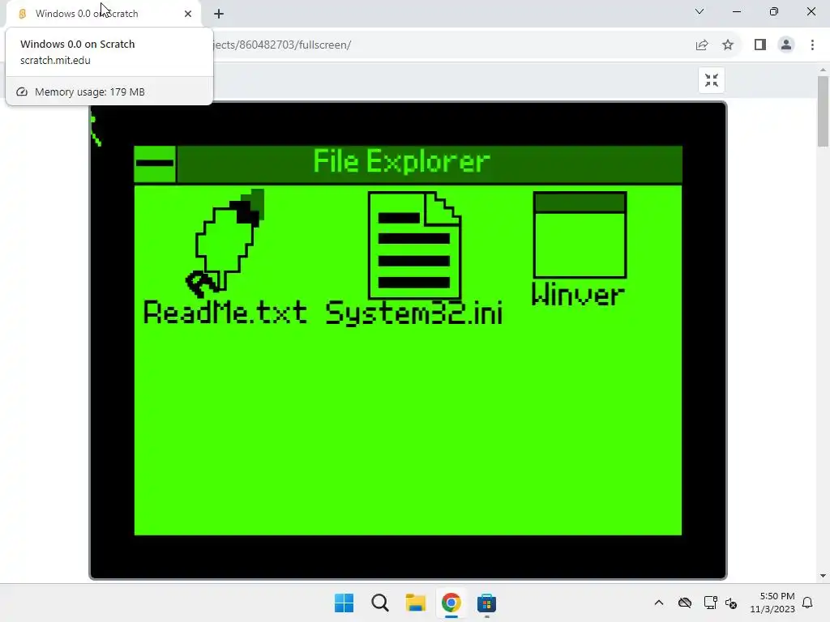This screenshot has width=830, height=622.
Task: Click the System32.ini file label
Action: tap(414, 313)
